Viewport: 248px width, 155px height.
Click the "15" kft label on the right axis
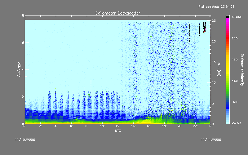tap(214, 62)
